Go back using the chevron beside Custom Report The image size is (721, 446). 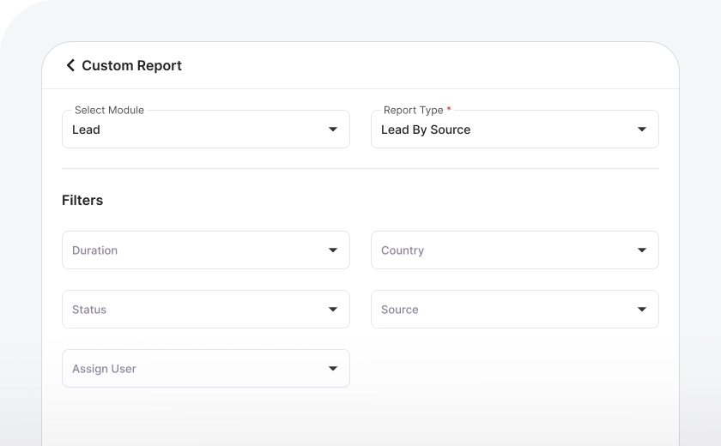(x=70, y=65)
